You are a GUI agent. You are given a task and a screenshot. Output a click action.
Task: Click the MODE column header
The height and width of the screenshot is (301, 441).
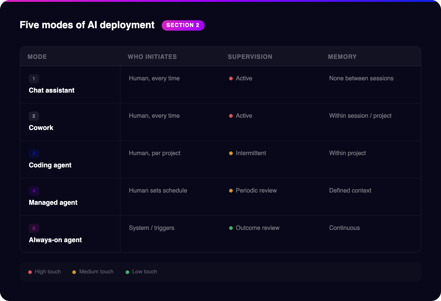pos(37,57)
